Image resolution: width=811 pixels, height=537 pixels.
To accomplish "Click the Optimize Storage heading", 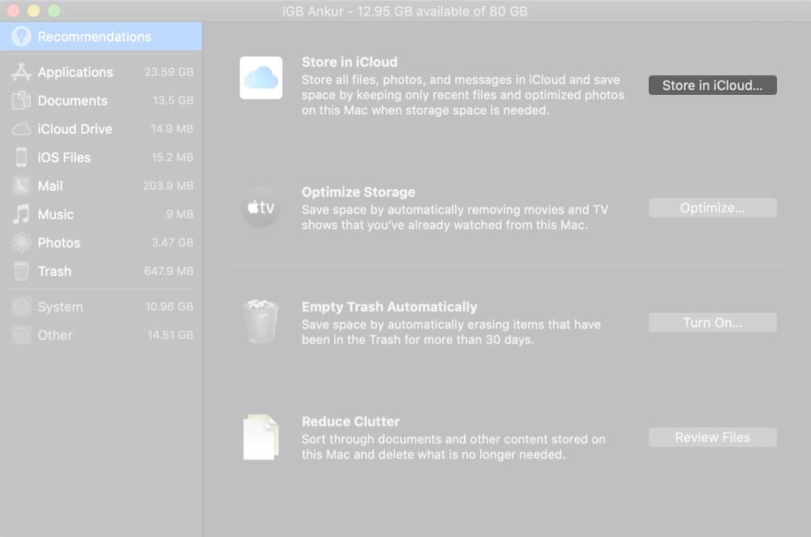I will pos(358,192).
